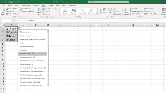Convert to Geography data type

pos(82,11)
